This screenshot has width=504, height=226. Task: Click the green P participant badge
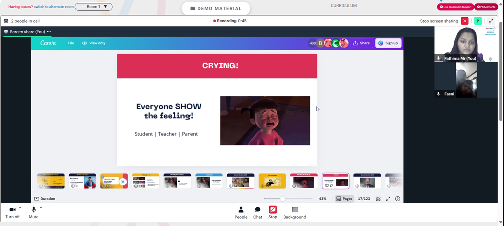point(478,21)
